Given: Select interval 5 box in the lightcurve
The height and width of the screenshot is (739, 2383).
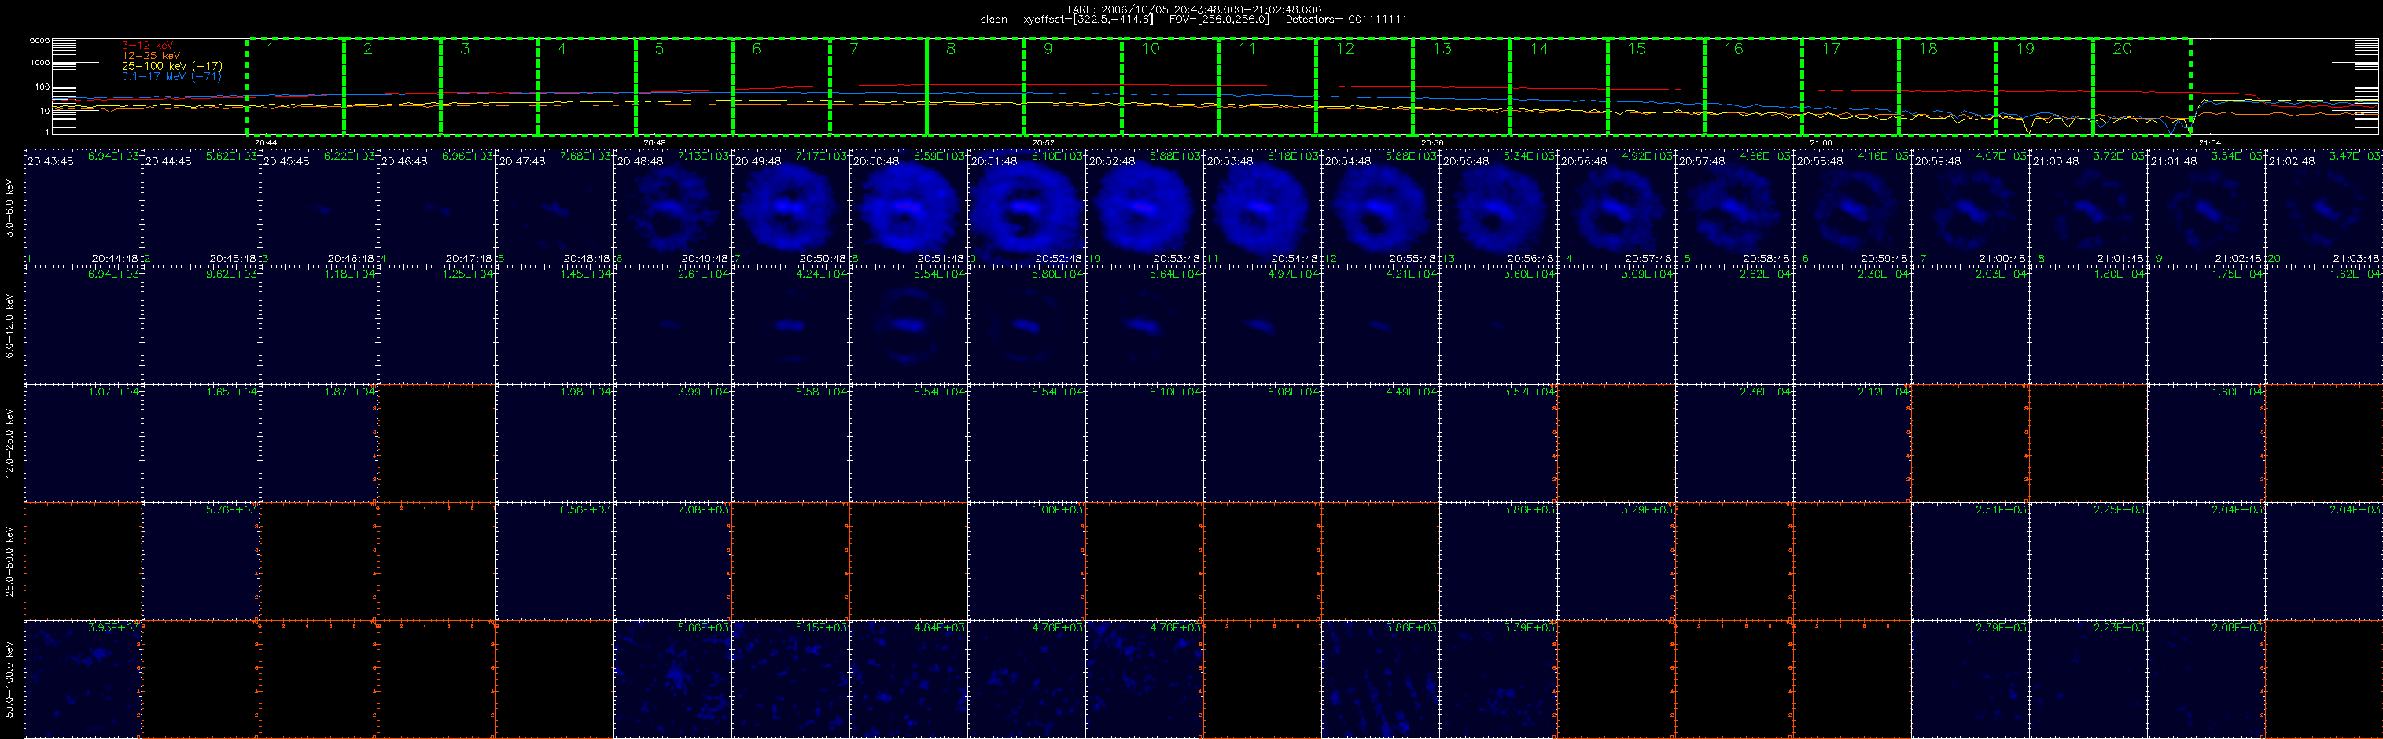Looking at the screenshot, I should (x=683, y=87).
